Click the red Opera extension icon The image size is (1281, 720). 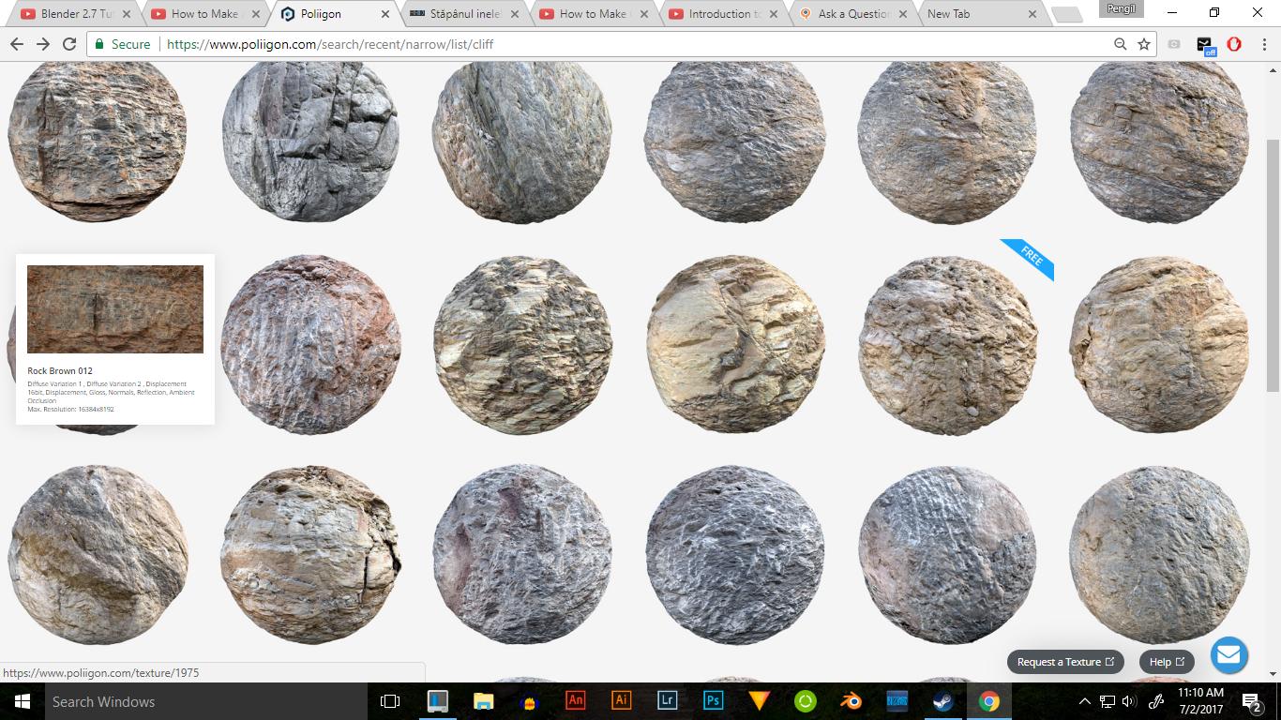pyautogui.click(x=1234, y=44)
